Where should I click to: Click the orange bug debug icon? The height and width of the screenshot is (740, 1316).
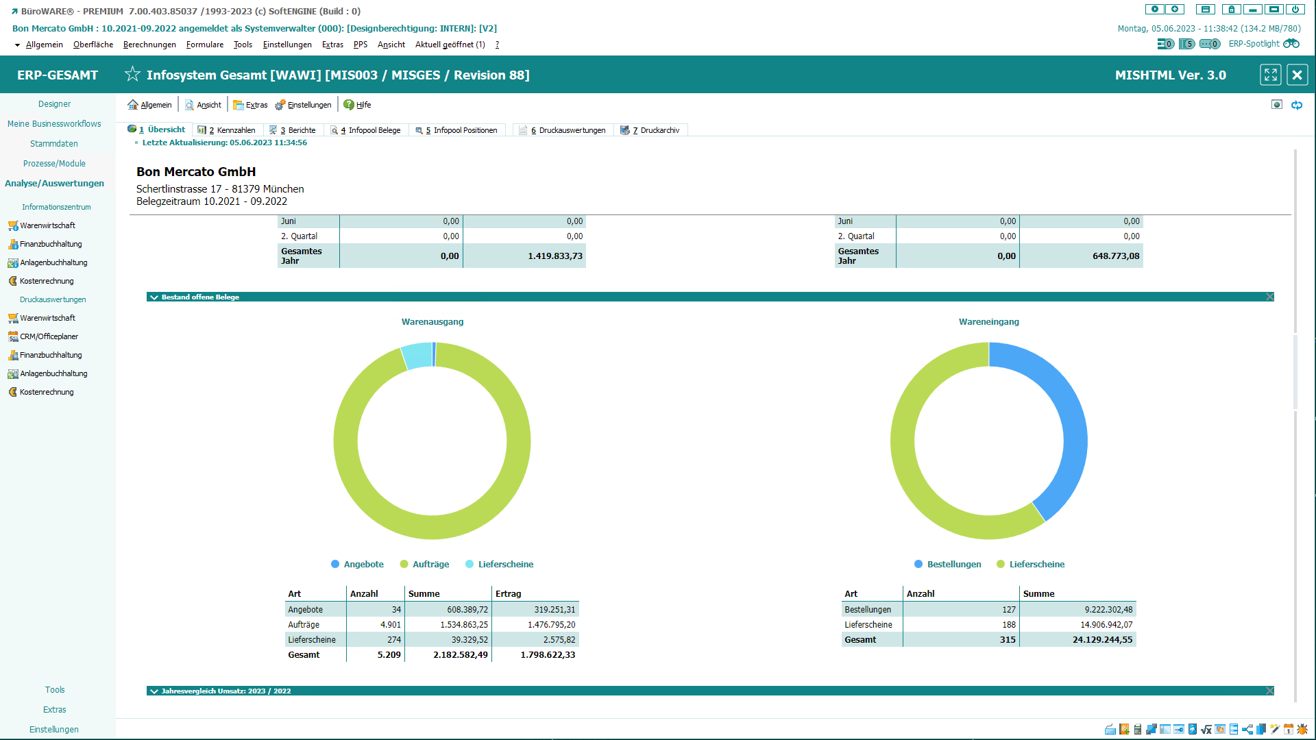(1302, 729)
